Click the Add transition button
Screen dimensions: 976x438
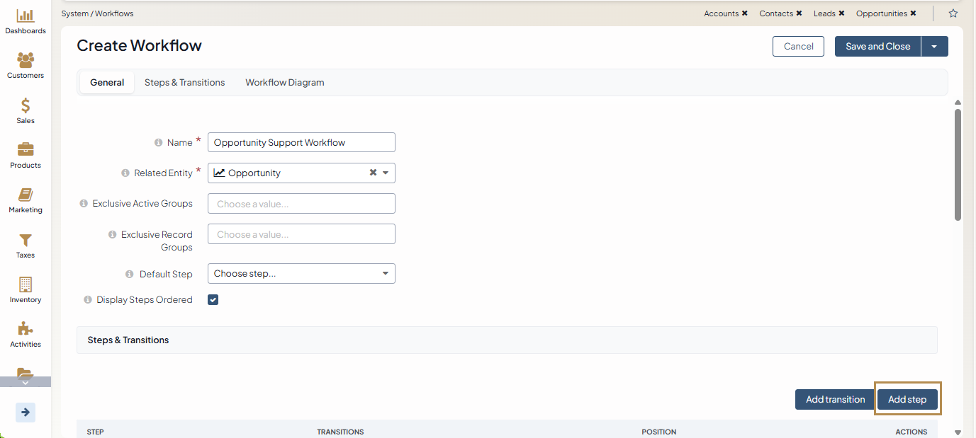click(835, 400)
